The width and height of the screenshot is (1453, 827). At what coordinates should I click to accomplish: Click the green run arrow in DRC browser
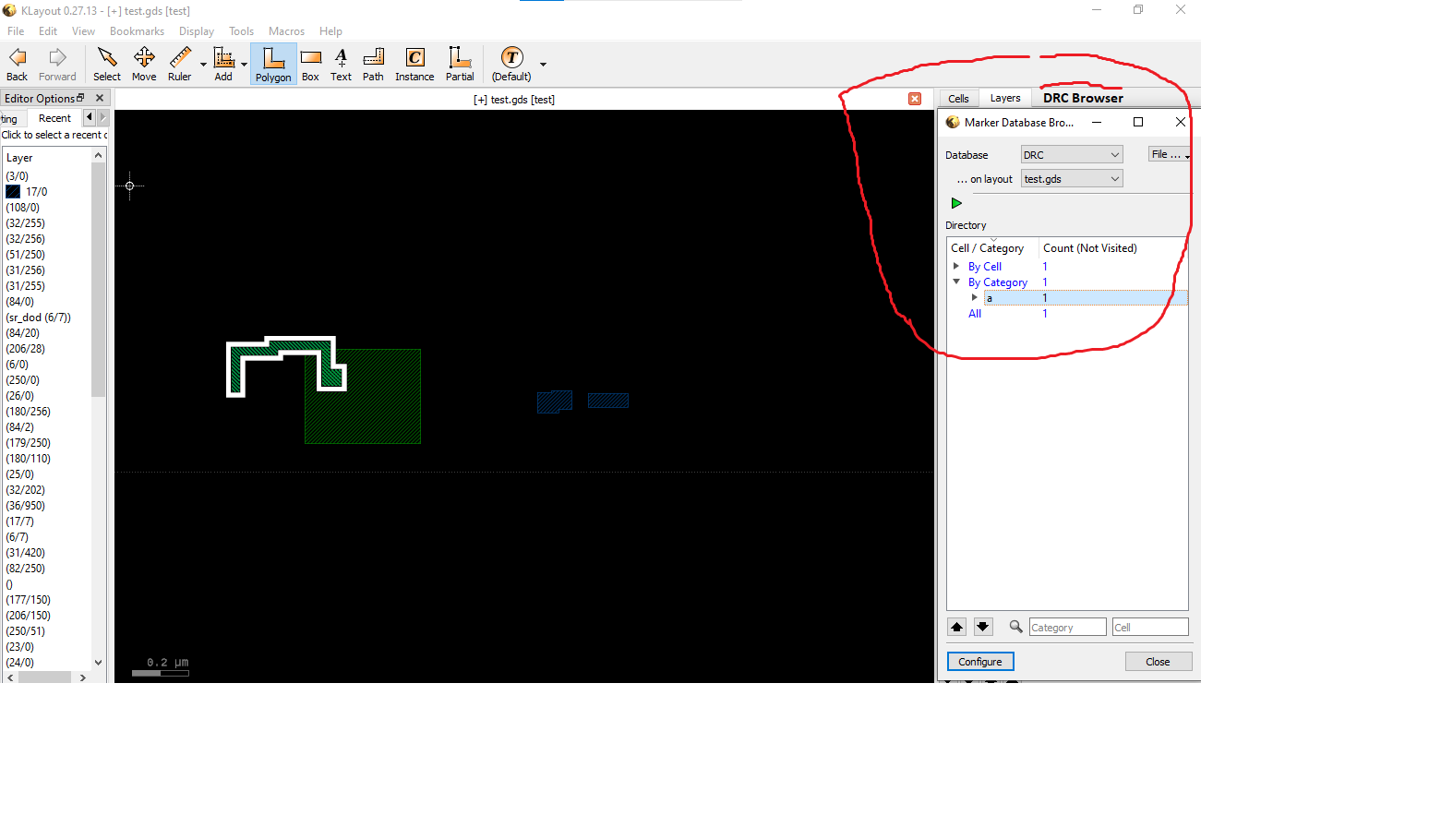click(x=956, y=203)
